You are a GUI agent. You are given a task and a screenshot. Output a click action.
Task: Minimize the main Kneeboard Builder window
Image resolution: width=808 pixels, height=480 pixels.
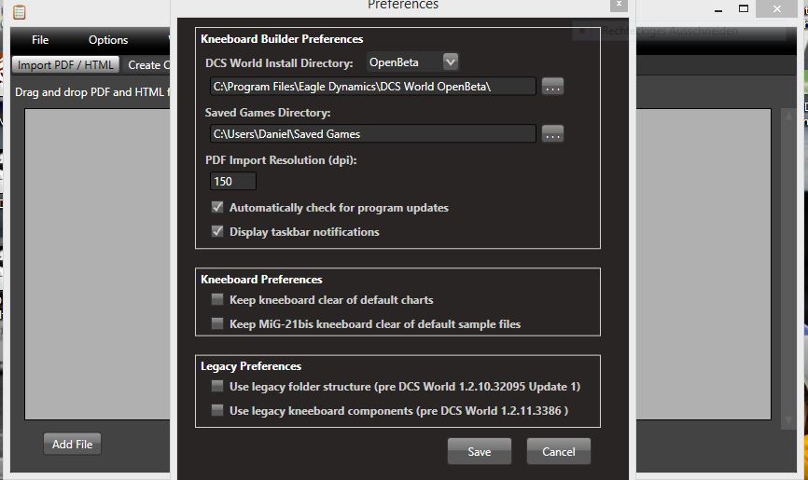point(718,9)
